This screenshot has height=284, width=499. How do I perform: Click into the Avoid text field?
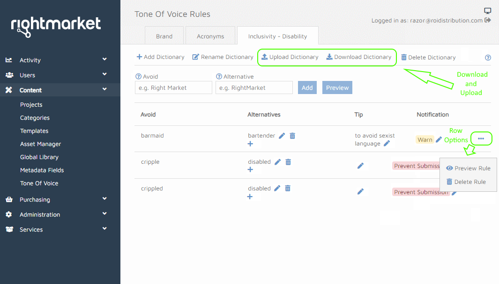pos(173,87)
